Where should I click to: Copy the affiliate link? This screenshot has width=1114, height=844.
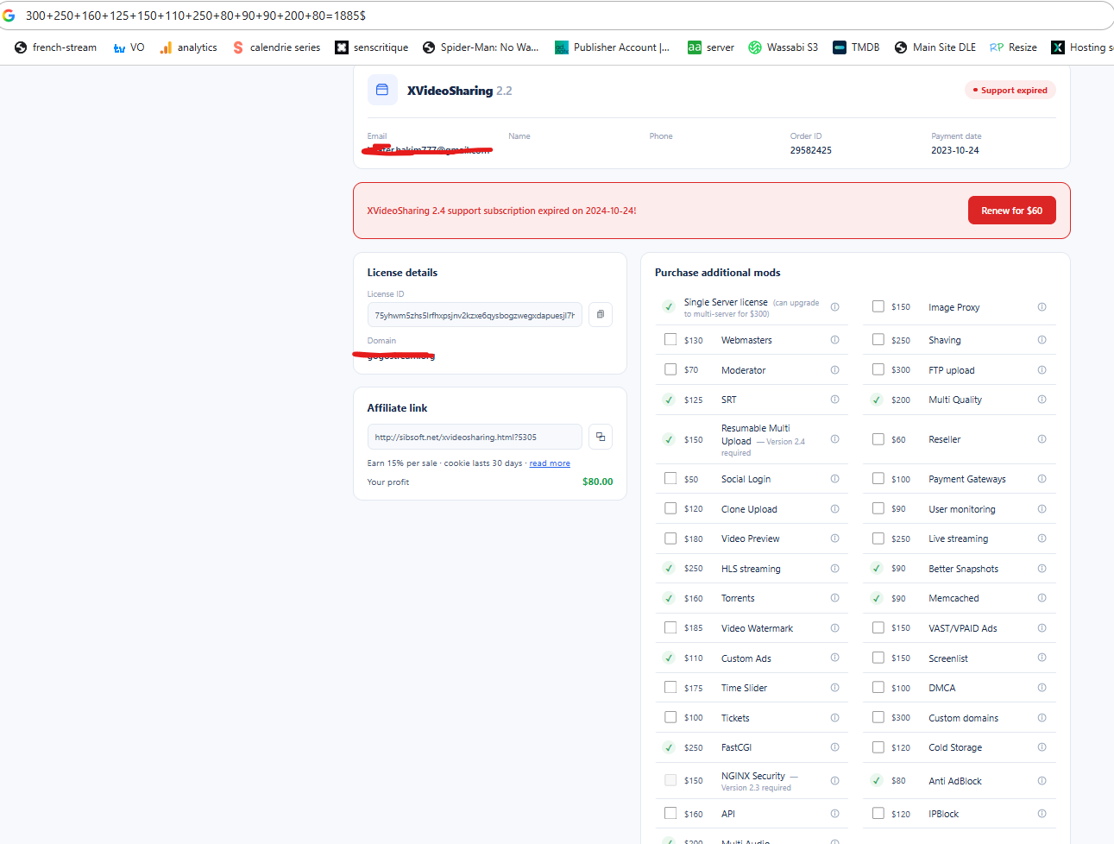tap(601, 437)
